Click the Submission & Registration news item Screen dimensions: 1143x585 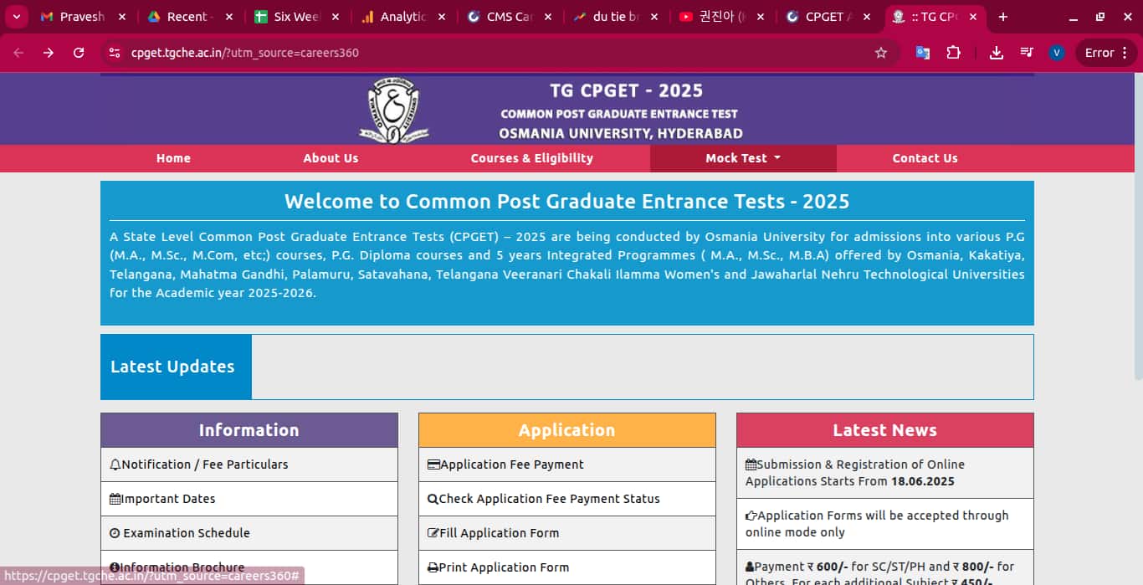click(885, 473)
